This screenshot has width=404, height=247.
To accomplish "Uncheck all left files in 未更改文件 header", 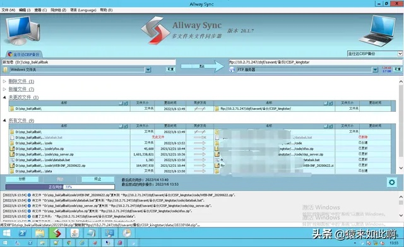I will tap(121, 103).
